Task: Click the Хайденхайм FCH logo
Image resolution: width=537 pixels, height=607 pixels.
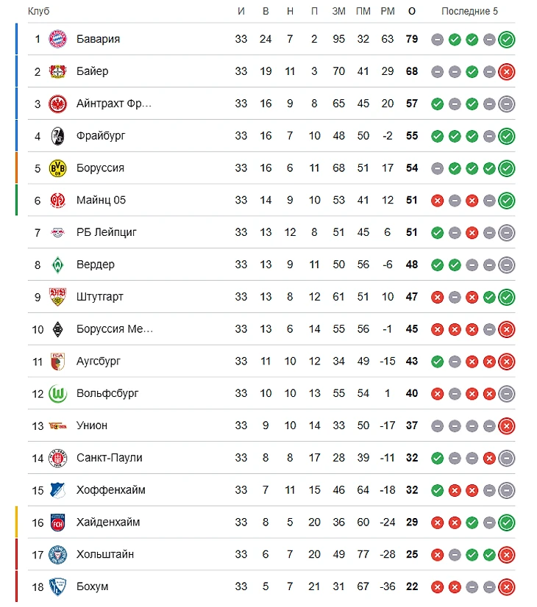Action: click(x=57, y=522)
